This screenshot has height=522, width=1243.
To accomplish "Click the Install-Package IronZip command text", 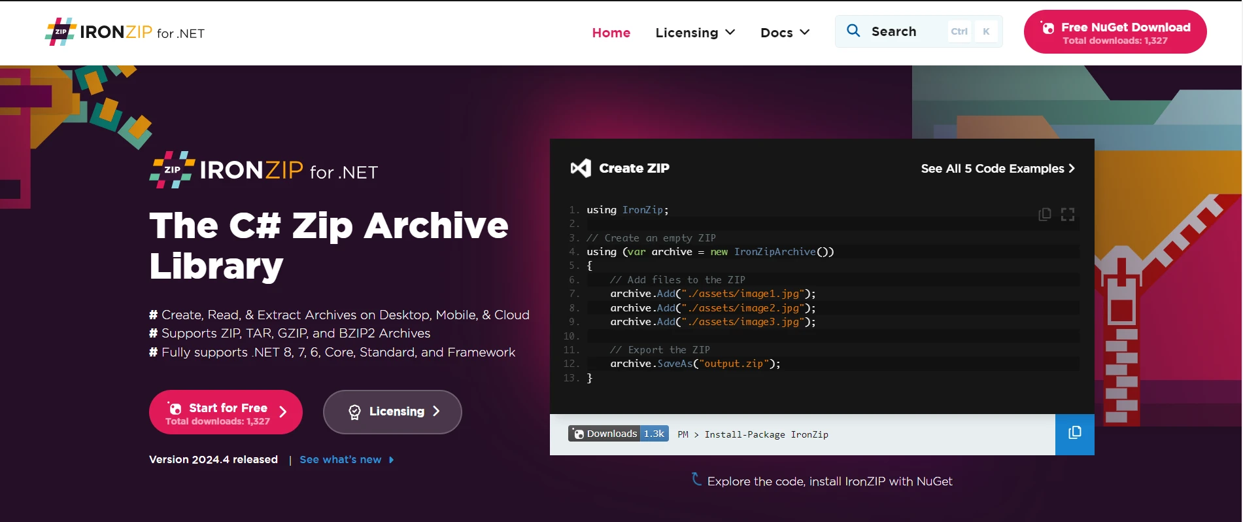I will pyautogui.click(x=766, y=434).
